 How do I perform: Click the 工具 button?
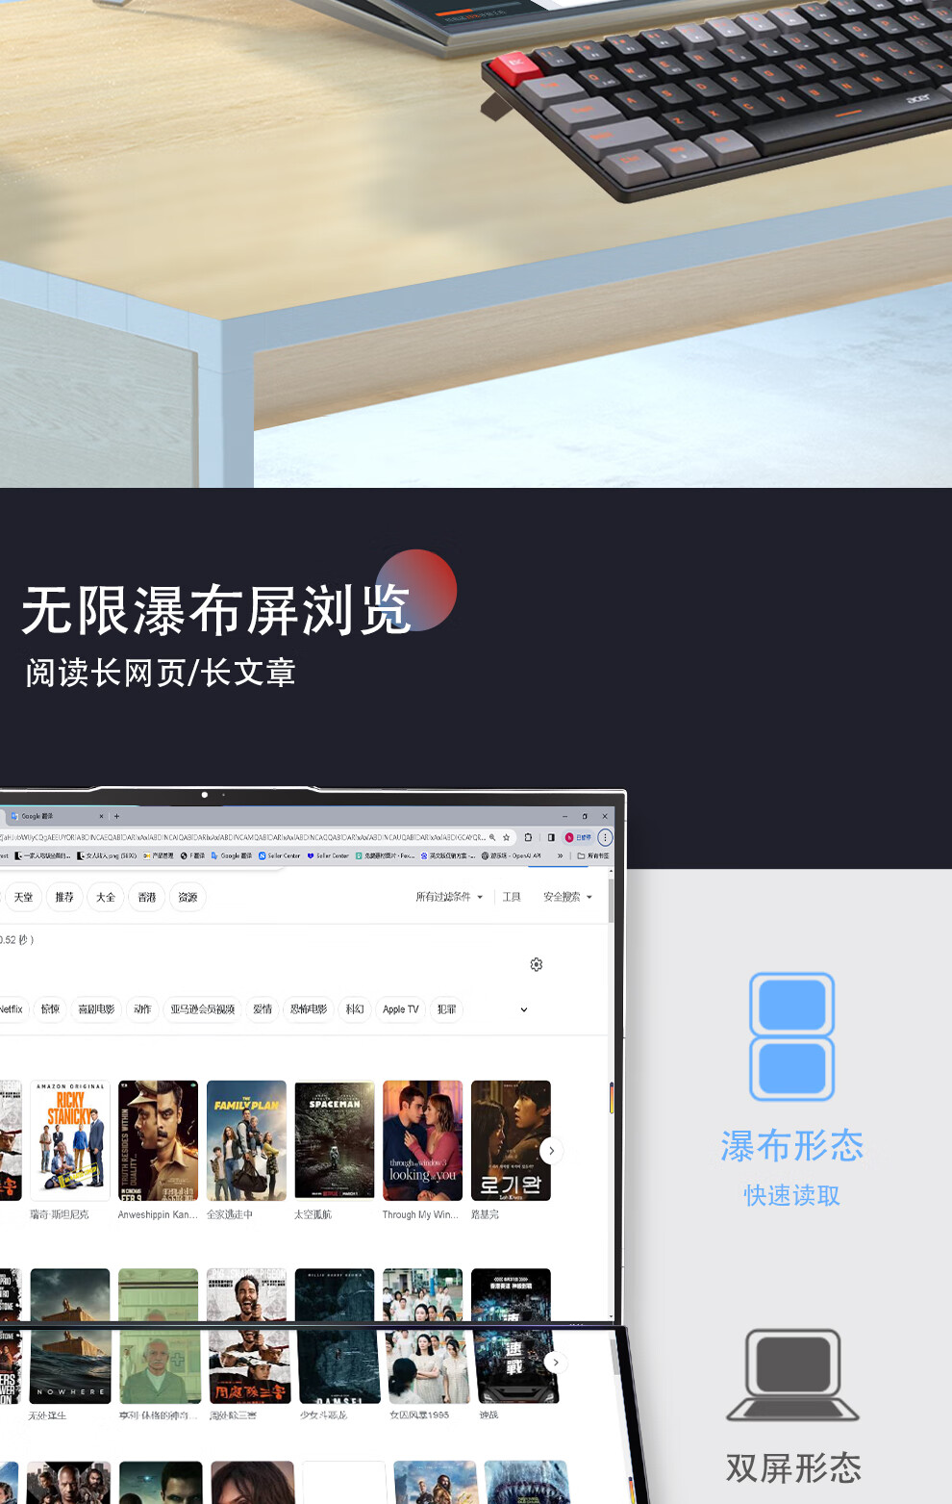pyautogui.click(x=512, y=897)
